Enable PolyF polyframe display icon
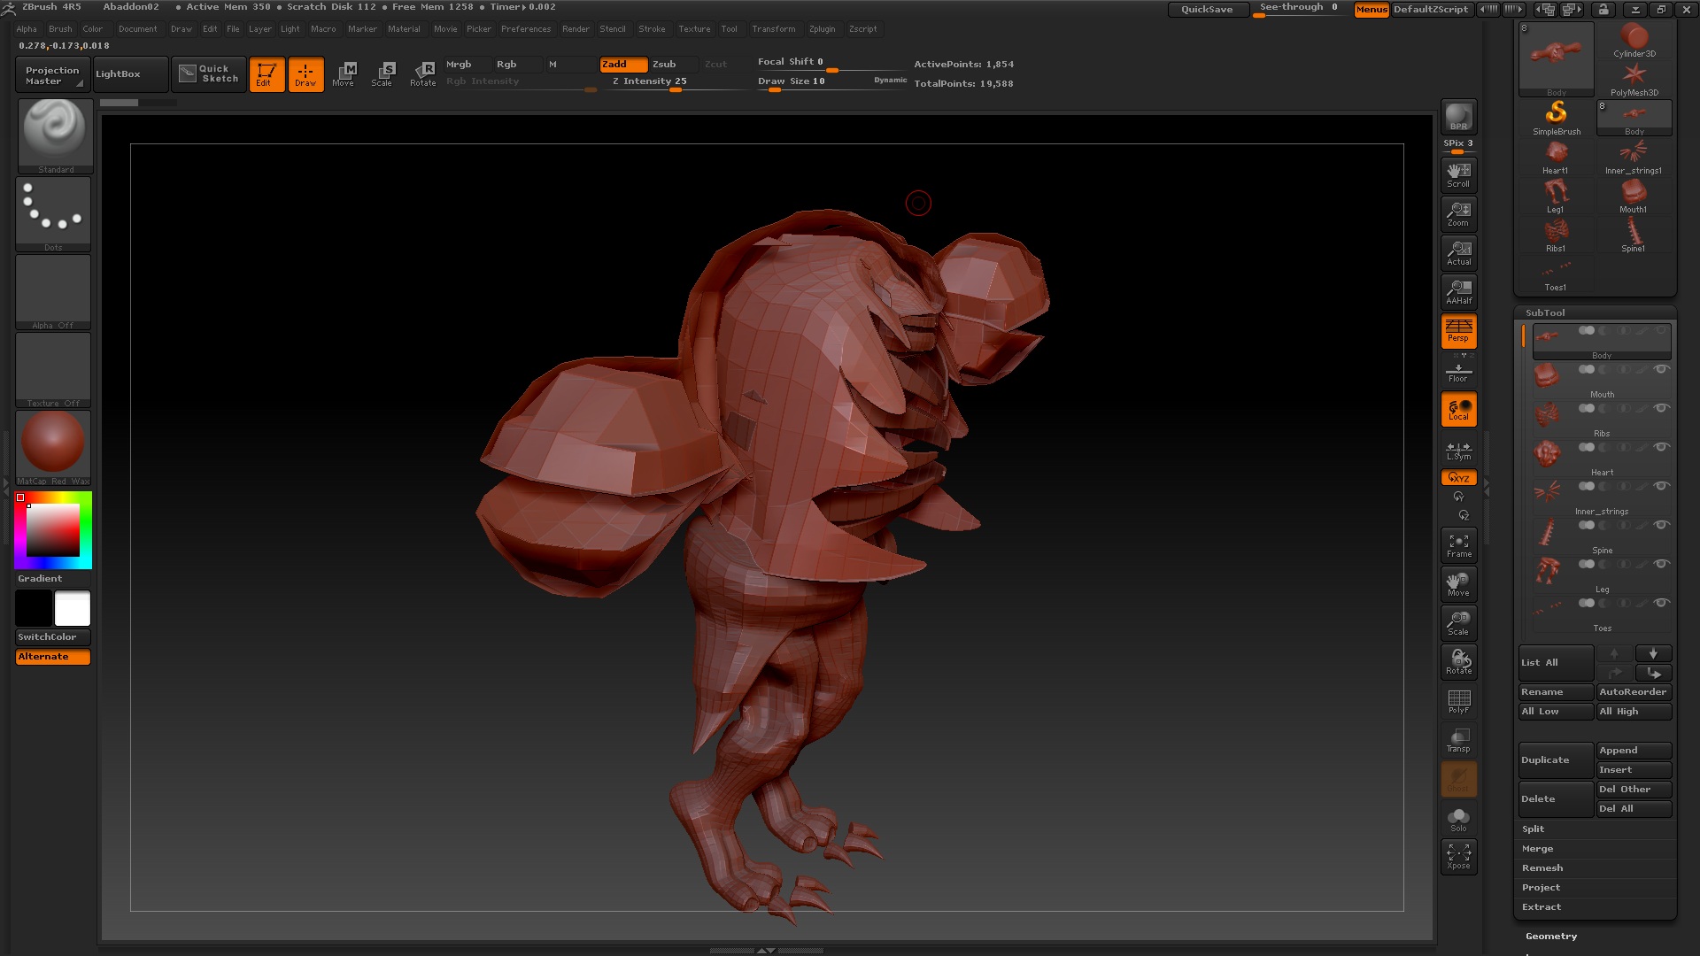 click(x=1458, y=701)
